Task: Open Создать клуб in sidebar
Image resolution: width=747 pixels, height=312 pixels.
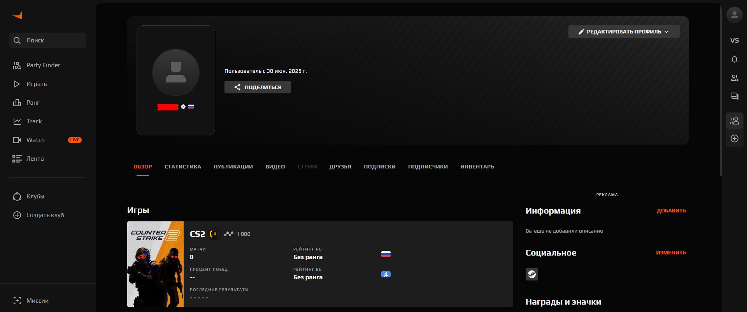Action: 45,215
